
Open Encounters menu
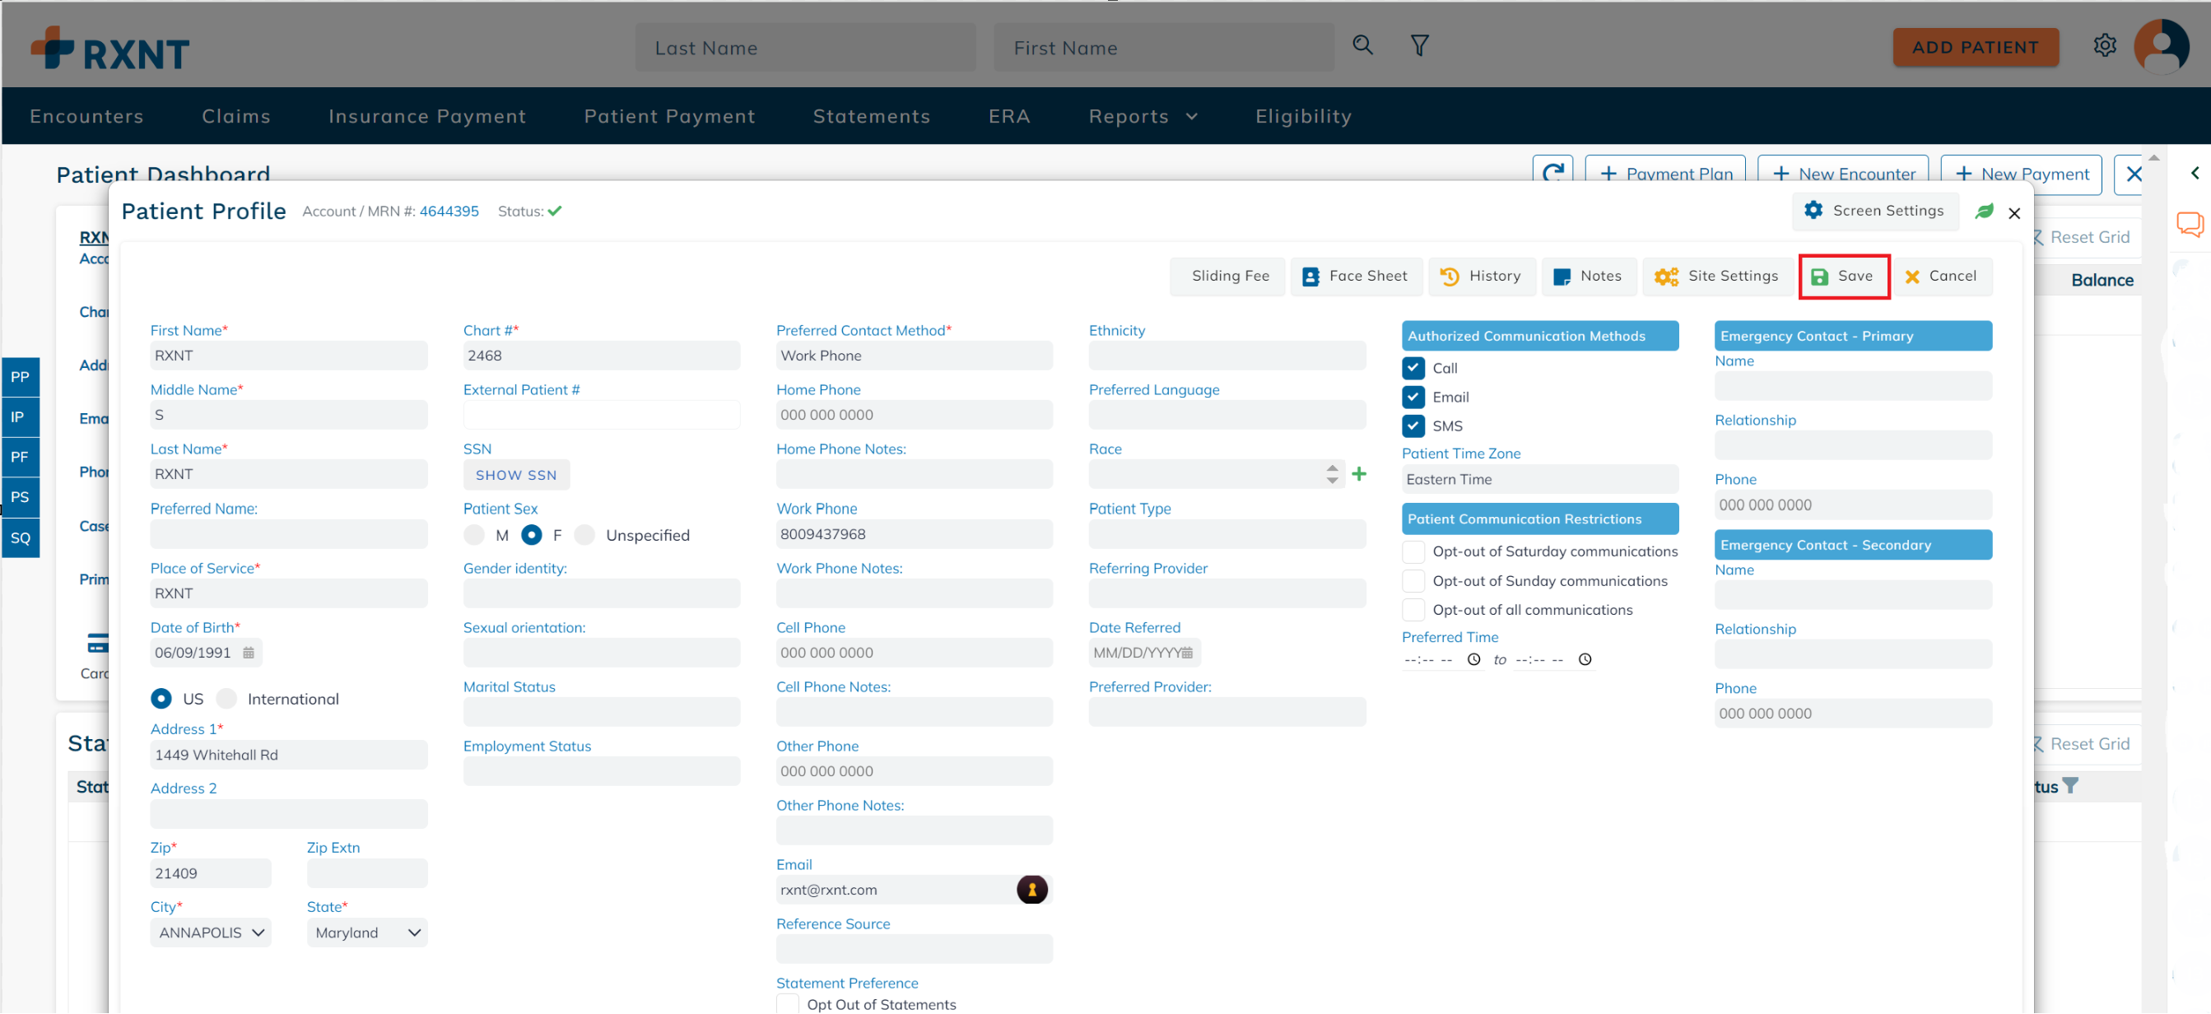(x=86, y=116)
